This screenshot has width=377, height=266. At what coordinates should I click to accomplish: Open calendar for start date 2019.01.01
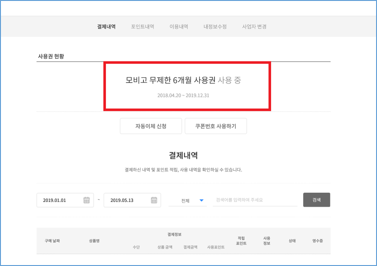click(x=86, y=200)
